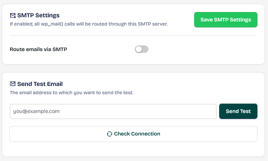Click the test email address description text
Image resolution: width=268 pixels, height=161 pixels.
point(71,92)
